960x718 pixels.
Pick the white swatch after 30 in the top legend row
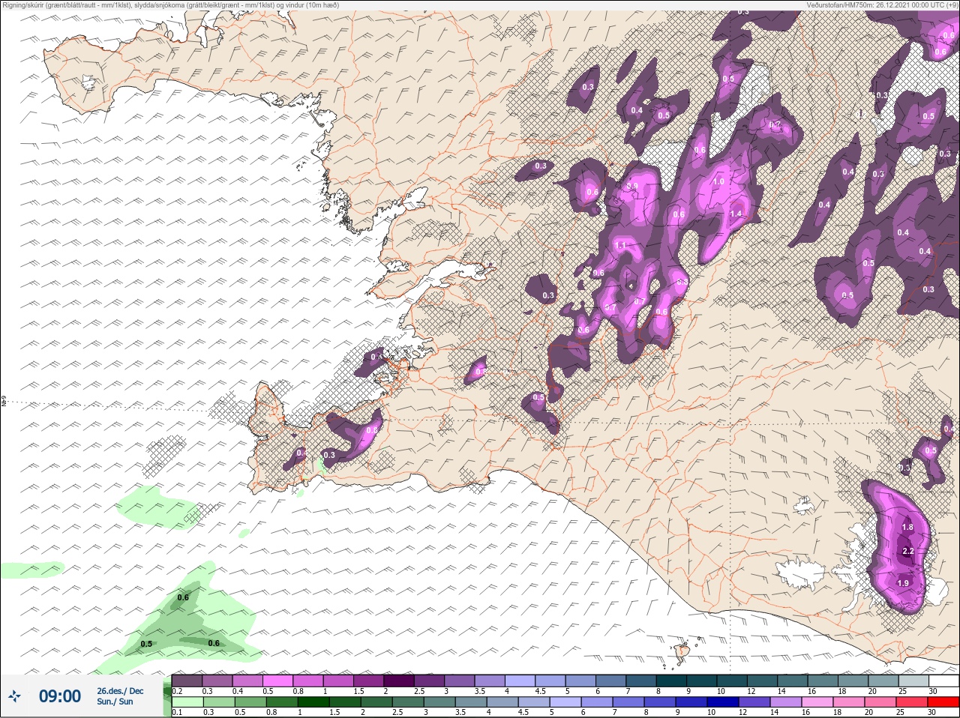coord(945,681)
